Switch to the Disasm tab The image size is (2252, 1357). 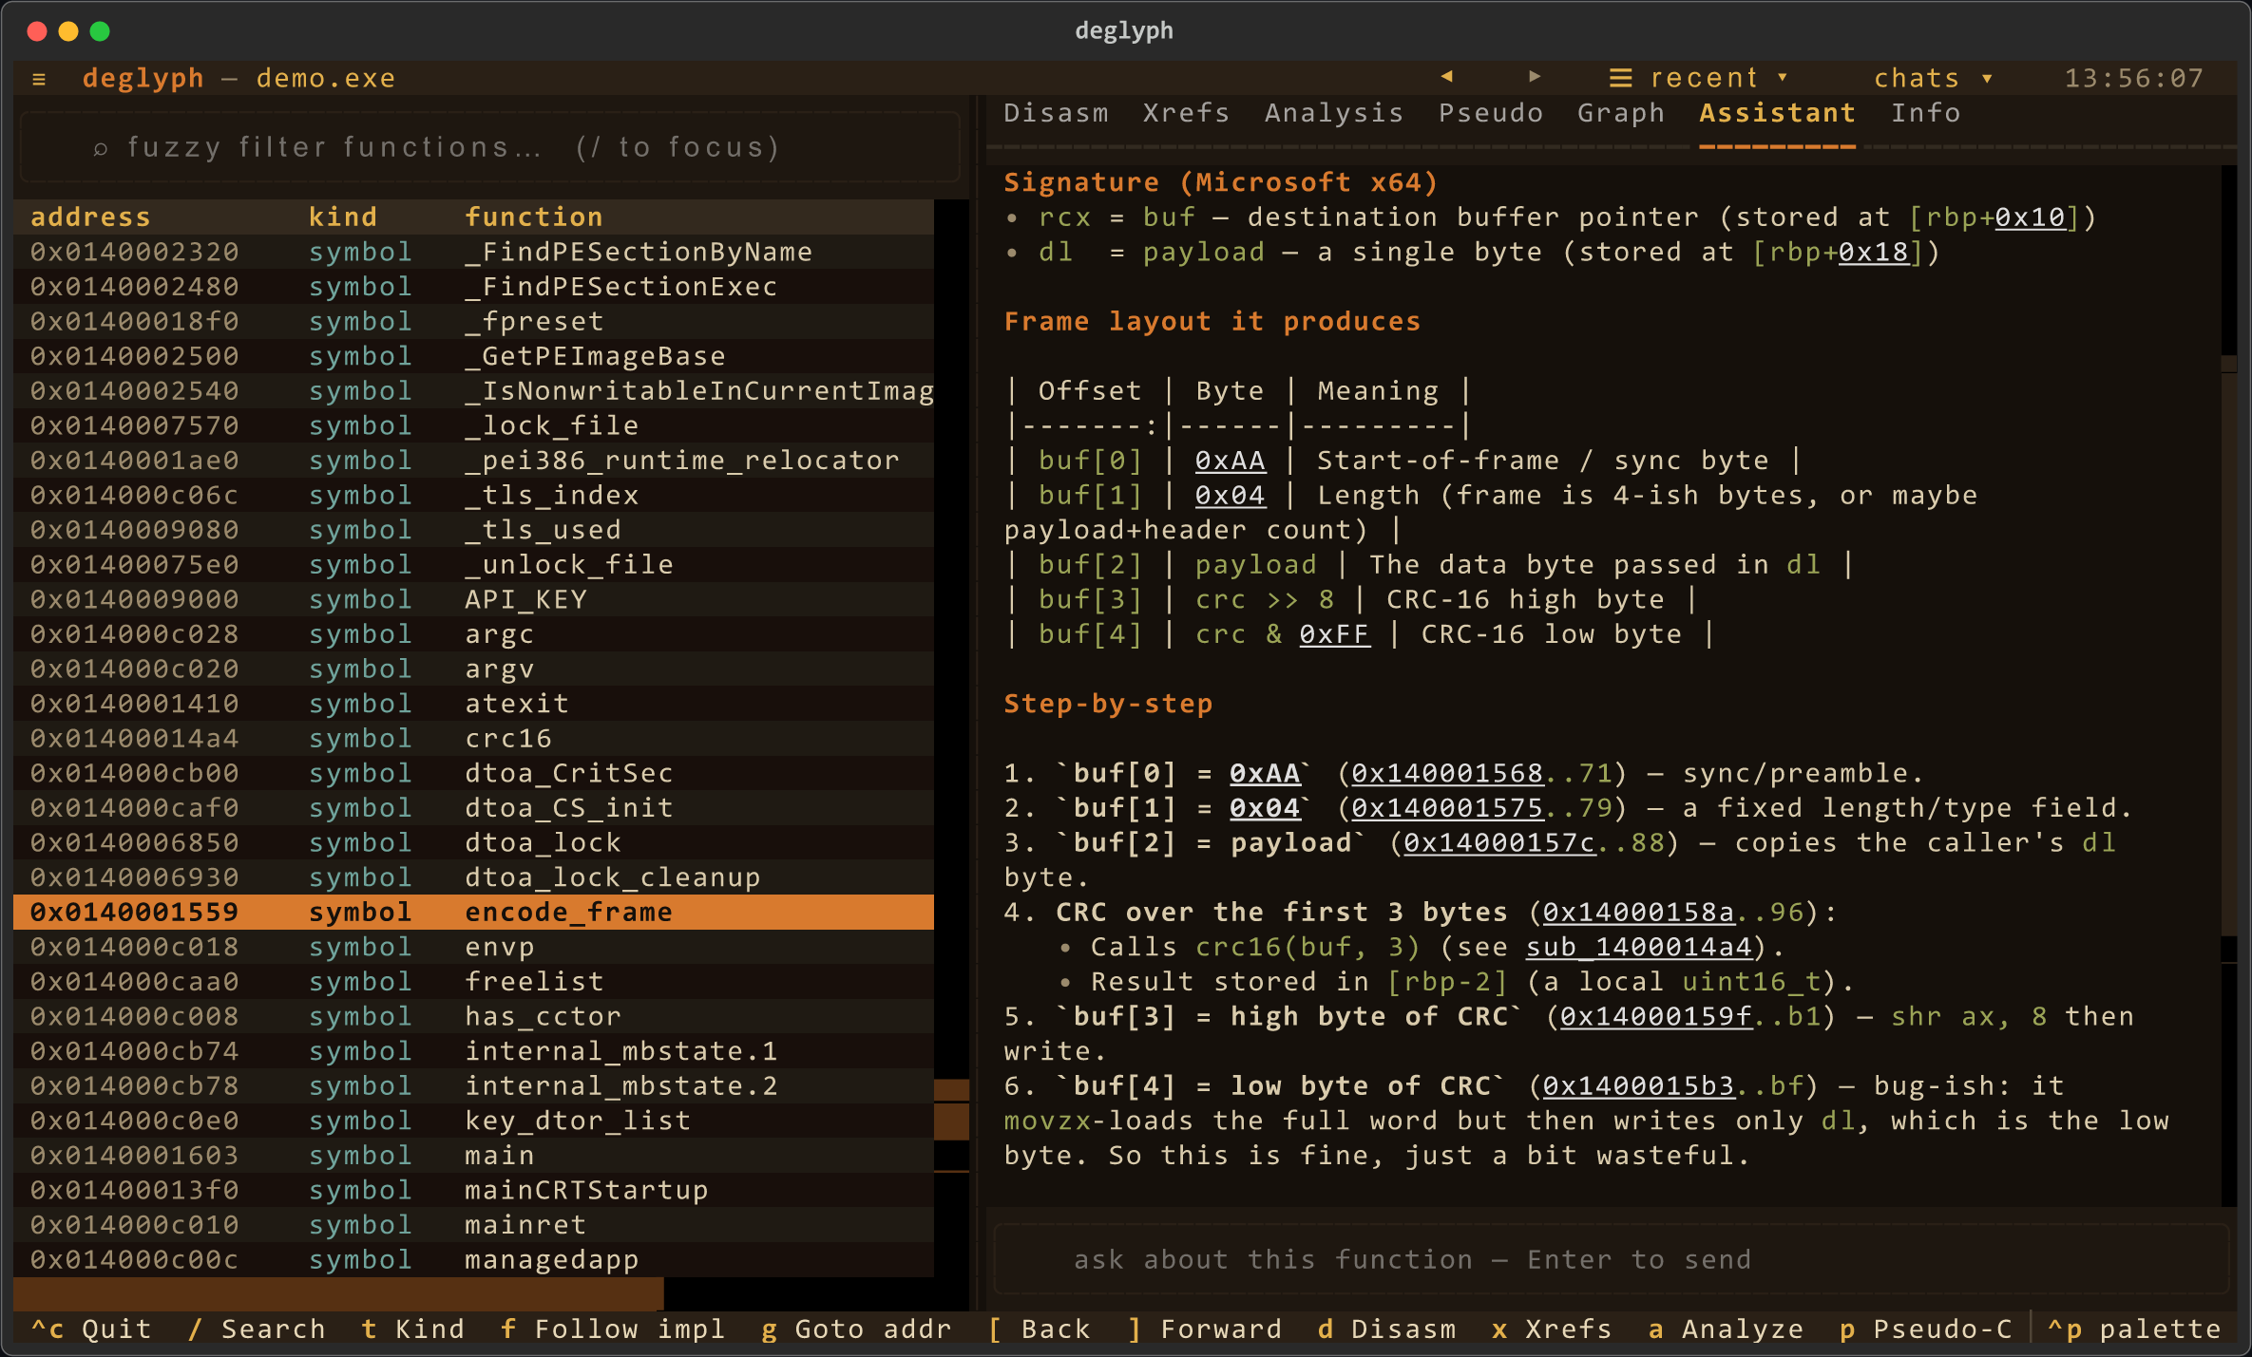point(1056,113)
